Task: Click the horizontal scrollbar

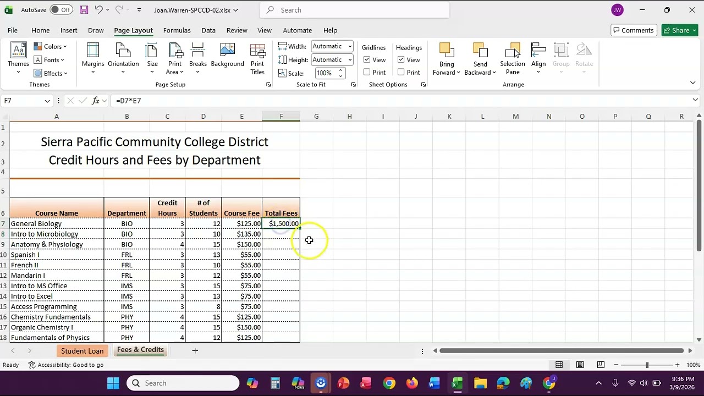Action: (560, 350)
